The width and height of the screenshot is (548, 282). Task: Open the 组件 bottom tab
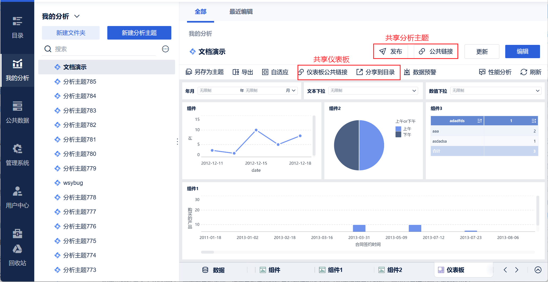270,270
